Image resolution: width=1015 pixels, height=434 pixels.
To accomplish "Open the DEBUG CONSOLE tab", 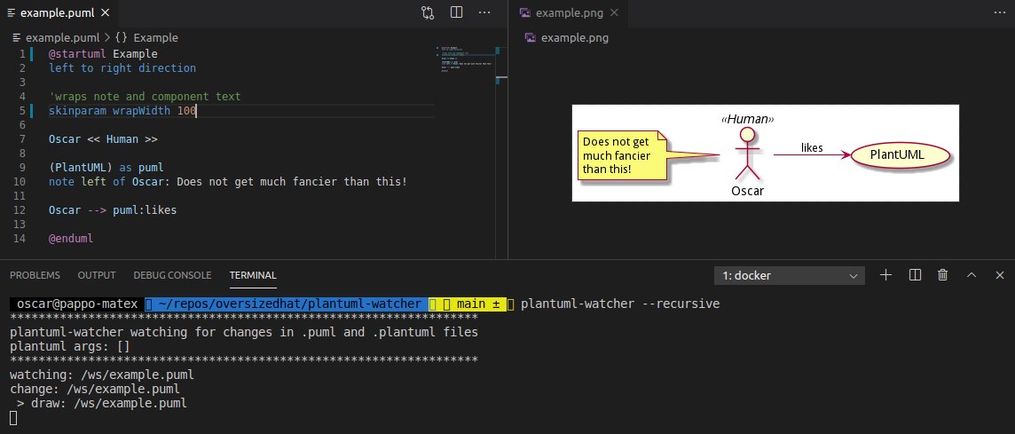I will [x=172, y=275].
